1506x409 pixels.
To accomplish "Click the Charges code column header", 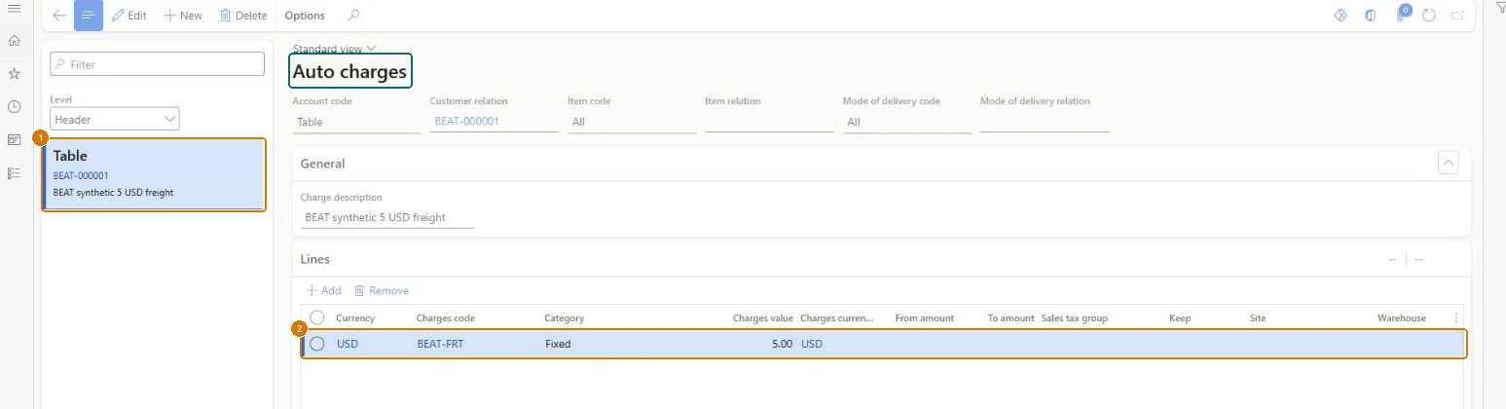I will tap(445, 318).
